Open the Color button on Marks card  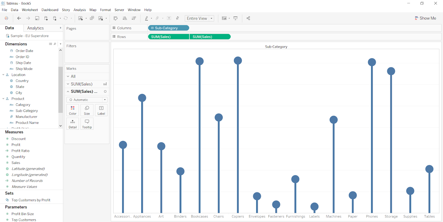click(x=73, y=110)
